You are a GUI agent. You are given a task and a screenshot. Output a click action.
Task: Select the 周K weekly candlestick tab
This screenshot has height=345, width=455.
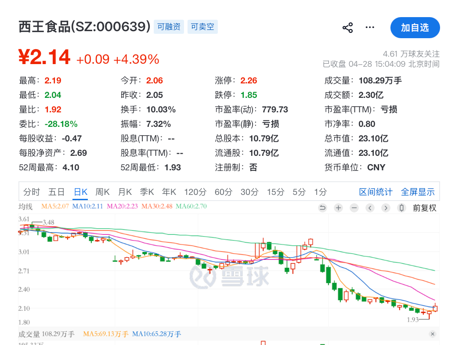(101, 192)
